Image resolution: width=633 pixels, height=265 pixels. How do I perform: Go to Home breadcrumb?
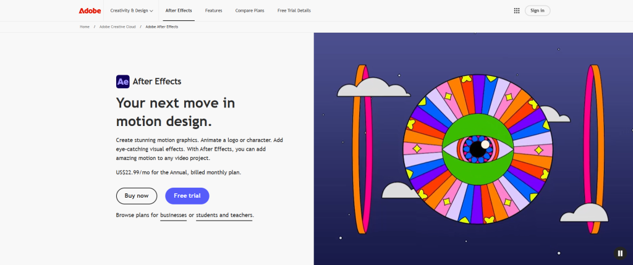[85, 27]
